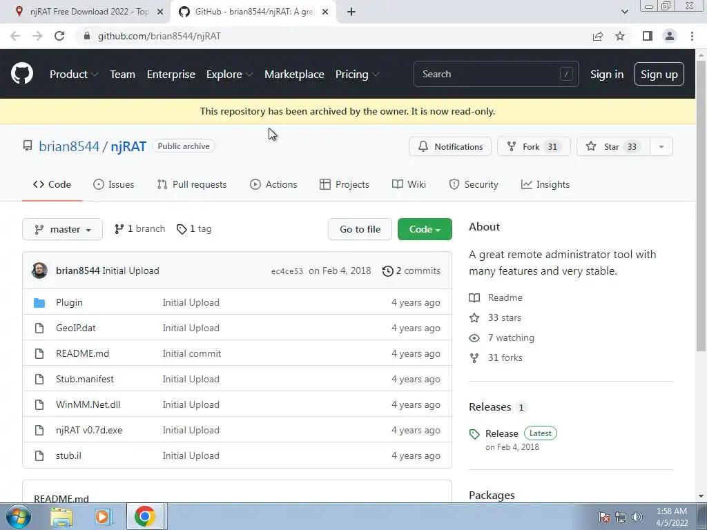Screen dimensions: 707x530
Task: Open the WinMM.Net.dll file
Action: coord(88,404)
